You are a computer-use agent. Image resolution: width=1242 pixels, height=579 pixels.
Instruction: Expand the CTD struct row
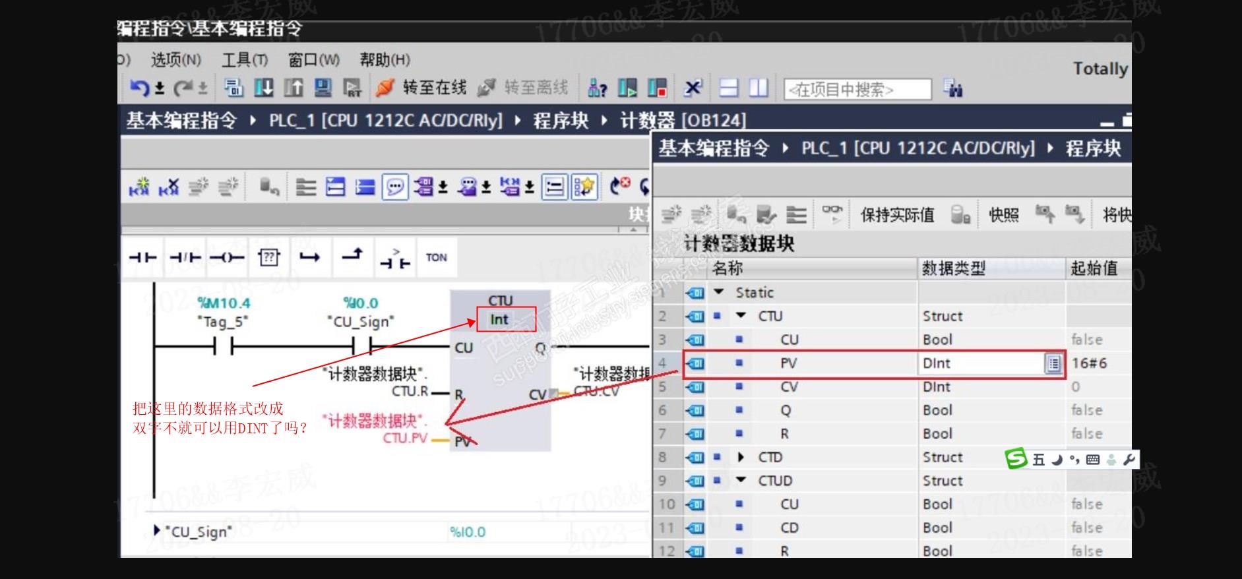click(741, 457)
